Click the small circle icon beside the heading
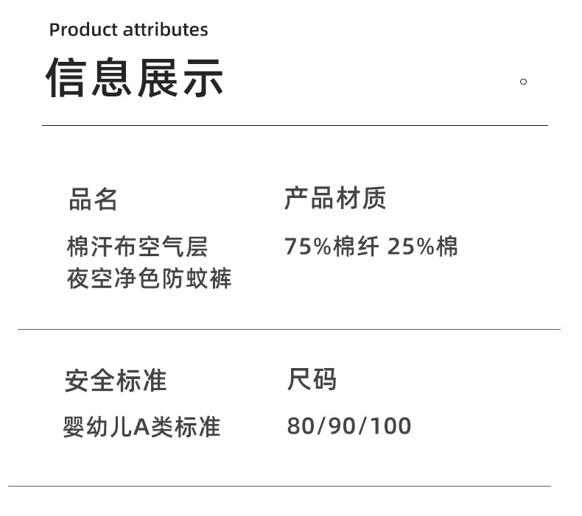 523,82
